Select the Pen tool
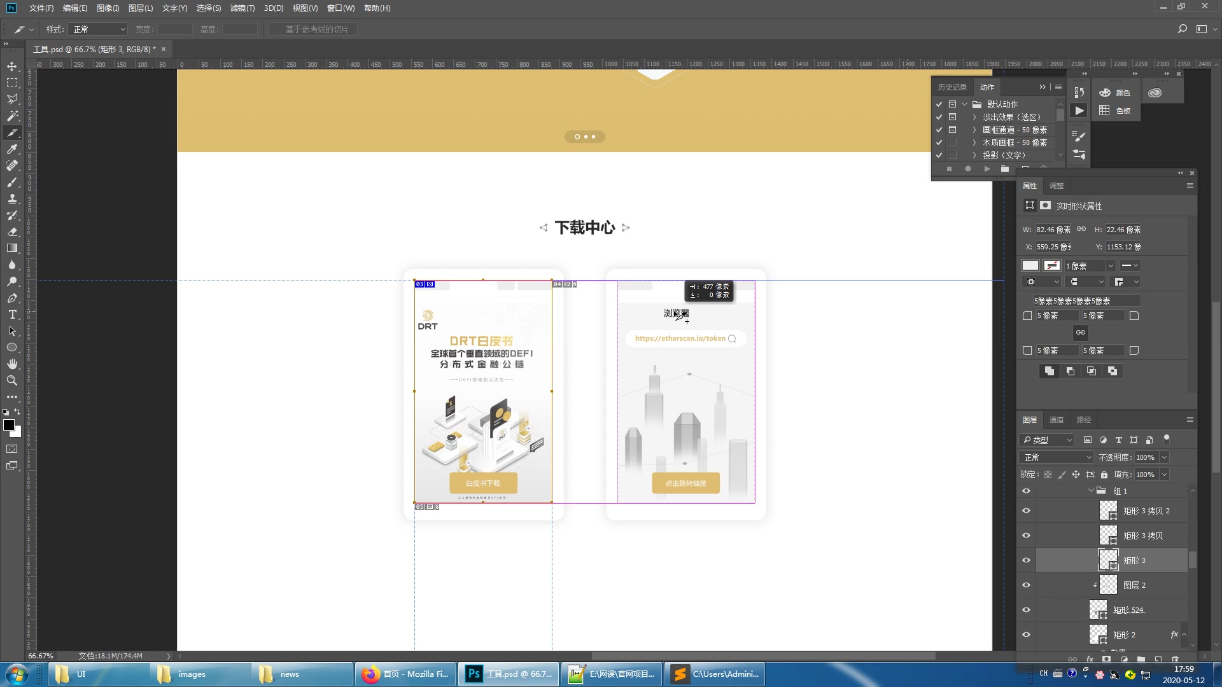 [12, 298]
